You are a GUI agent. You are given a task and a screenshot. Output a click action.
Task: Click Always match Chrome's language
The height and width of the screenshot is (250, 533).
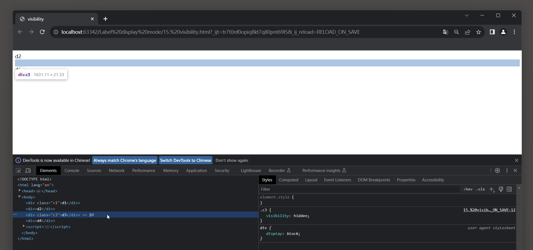125,160
